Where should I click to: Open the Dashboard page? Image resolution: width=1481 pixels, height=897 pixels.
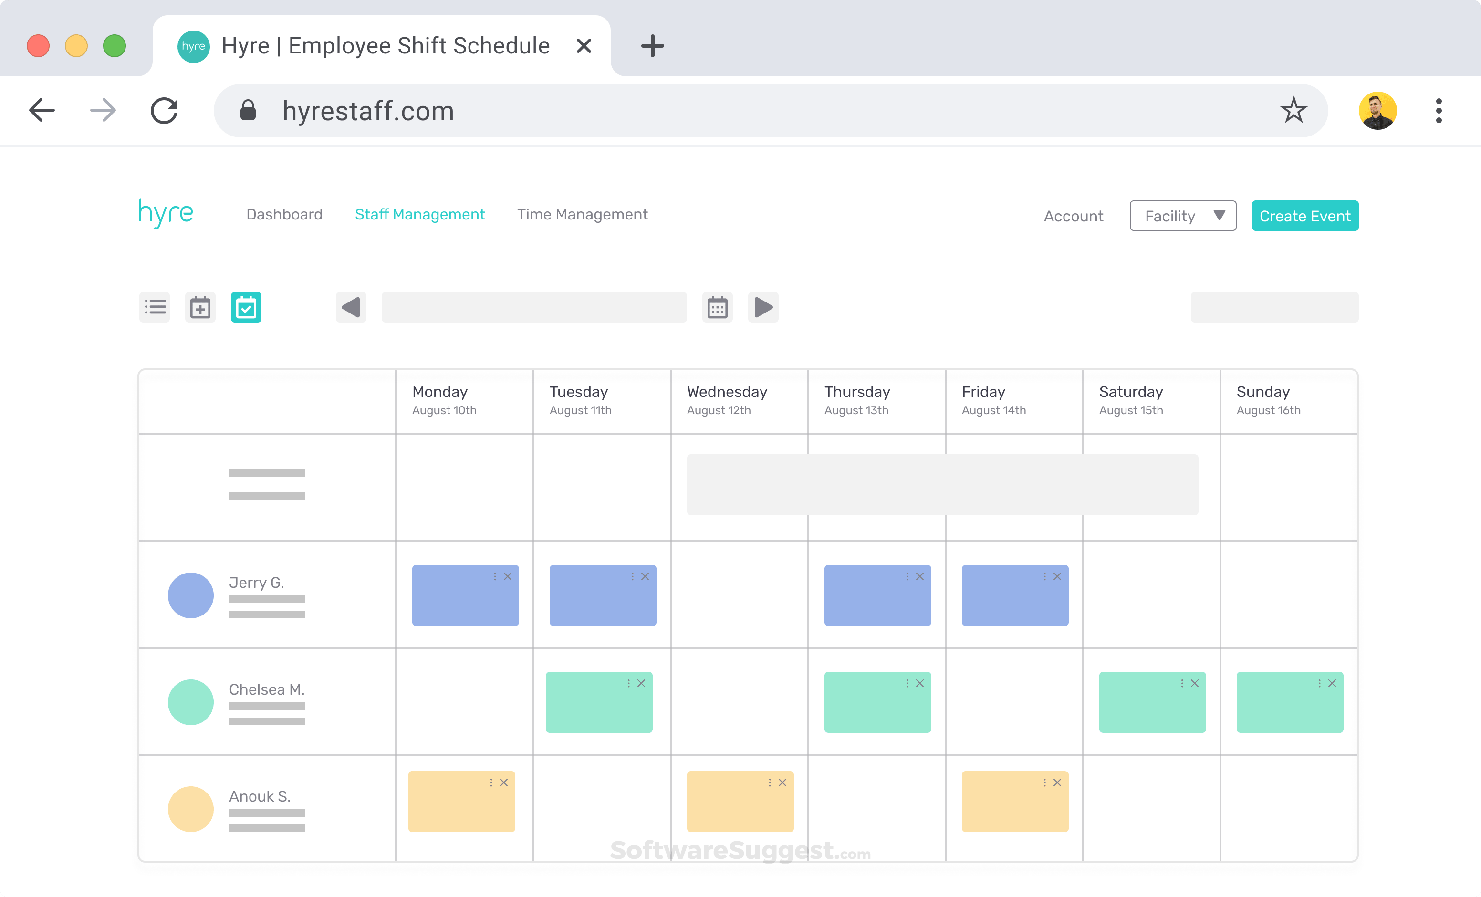(x=284, y=215)
